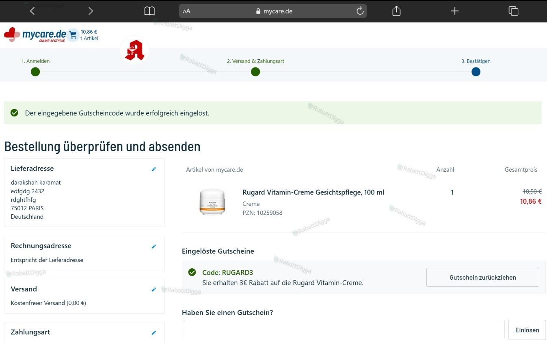Open Safari bookmarks book icon
The image size is (547, 343).
tap(149, 11)
